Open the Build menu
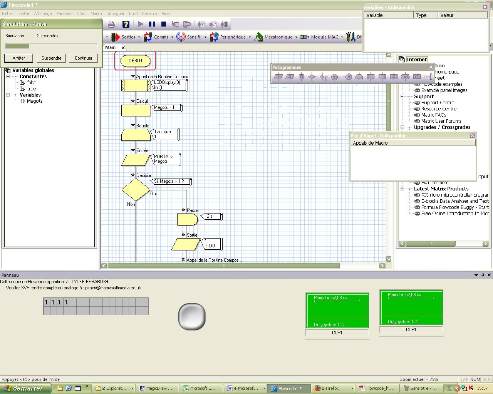Viewport: 493px width, 394px height. tap(133, 13)
